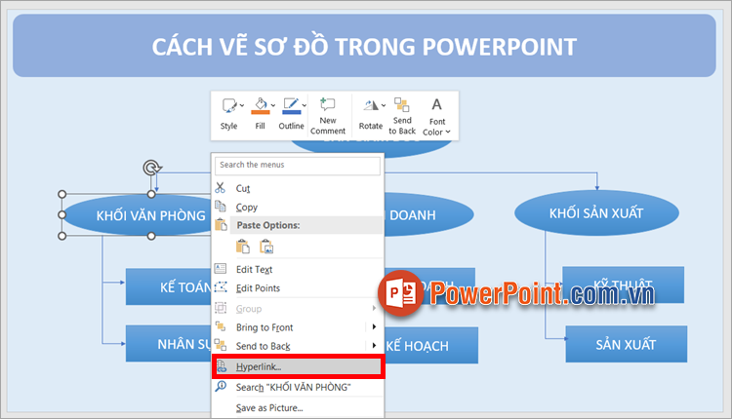Click the Bring to Front icon
Image resolution: width=732 pixels, height=419 pixels.
point(221,326)
